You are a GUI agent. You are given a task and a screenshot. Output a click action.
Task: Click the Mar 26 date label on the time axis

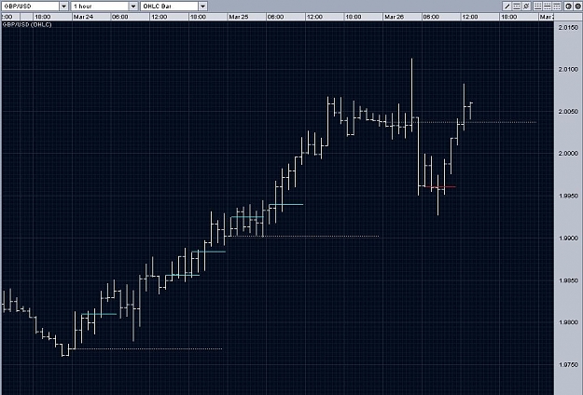point(395,17)
